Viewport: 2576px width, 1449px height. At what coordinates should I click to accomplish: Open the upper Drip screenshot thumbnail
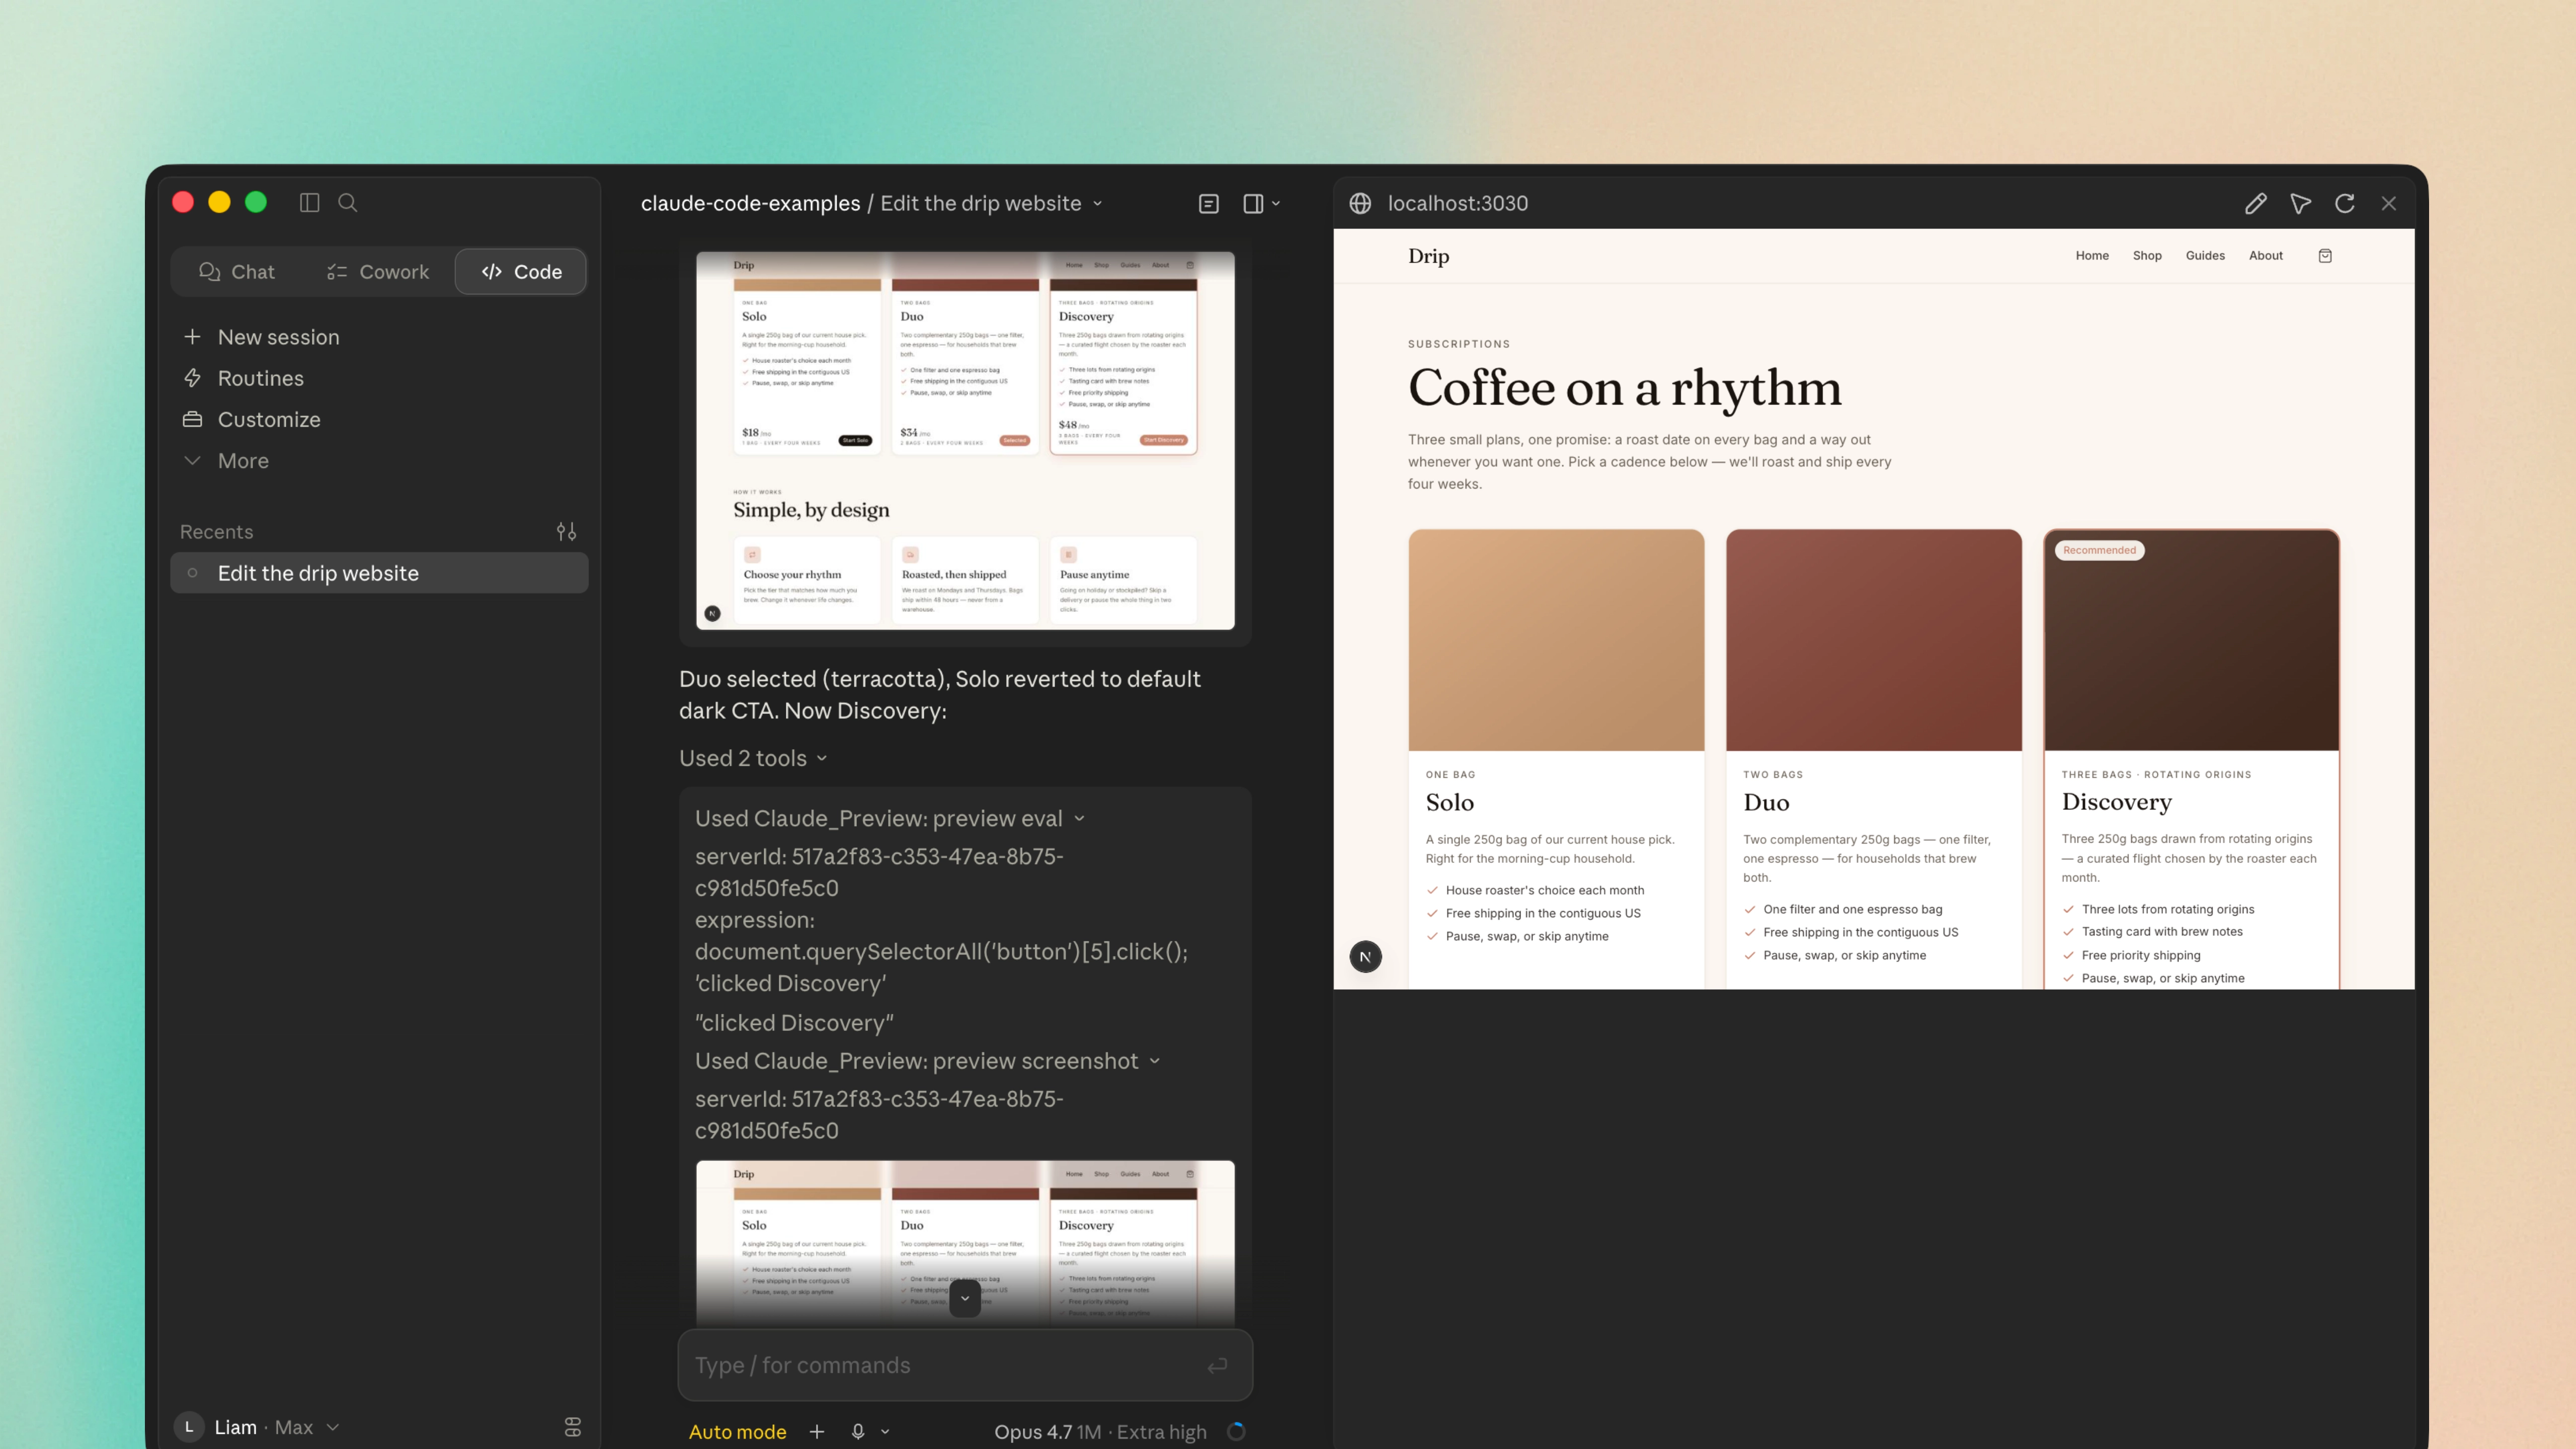coord(965,441)
